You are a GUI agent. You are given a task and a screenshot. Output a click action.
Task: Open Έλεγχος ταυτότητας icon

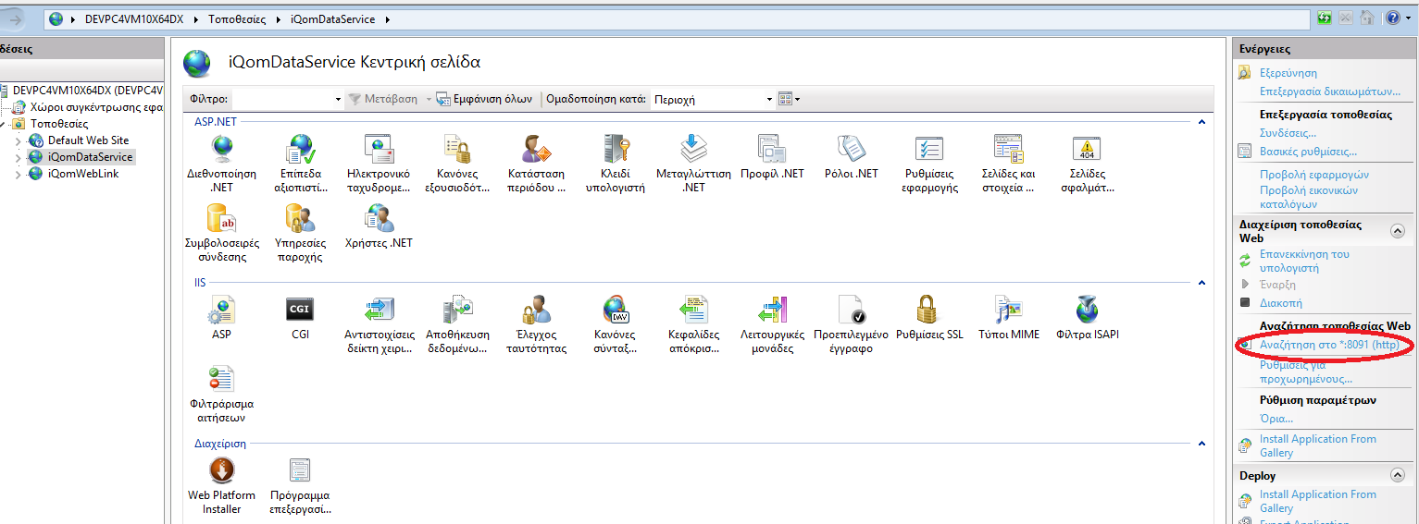[536, 310]
